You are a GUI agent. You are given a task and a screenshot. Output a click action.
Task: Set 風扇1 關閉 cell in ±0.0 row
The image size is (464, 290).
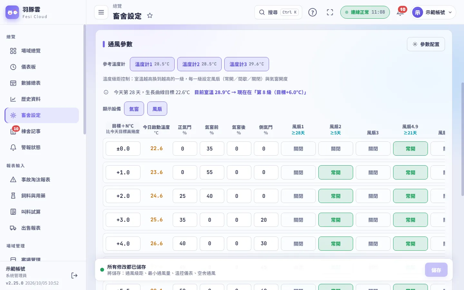(298, 149)
